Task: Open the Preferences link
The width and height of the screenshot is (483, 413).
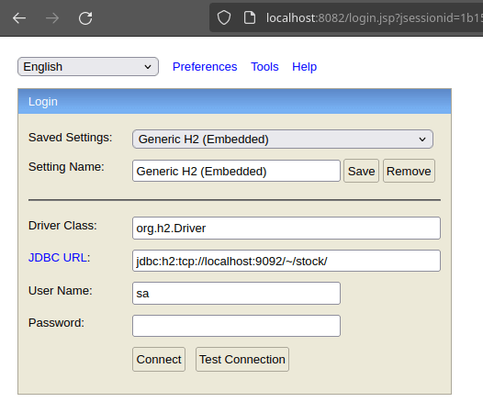Action: coord(205,66)
